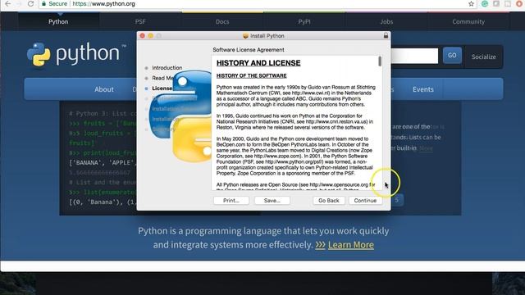
Task: Click the browser back arrow icon
Action: click(x=7, y=3)
